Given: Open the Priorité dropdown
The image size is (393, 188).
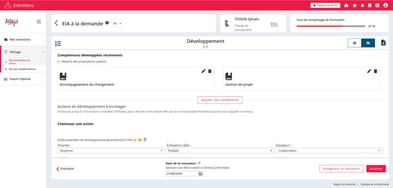Looking at the screenshot, I should [x=111, y=151].
